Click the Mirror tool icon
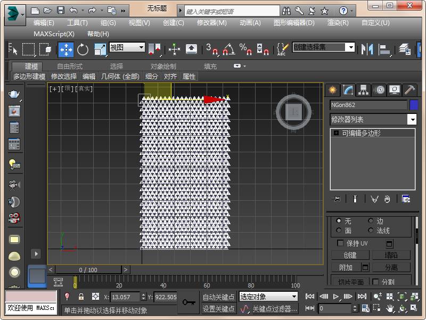The image size is (426, 320). tap(367, 50)
